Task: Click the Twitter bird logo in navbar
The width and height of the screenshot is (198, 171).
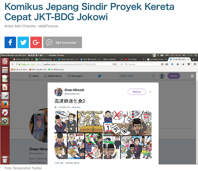Action: [100, 76]
